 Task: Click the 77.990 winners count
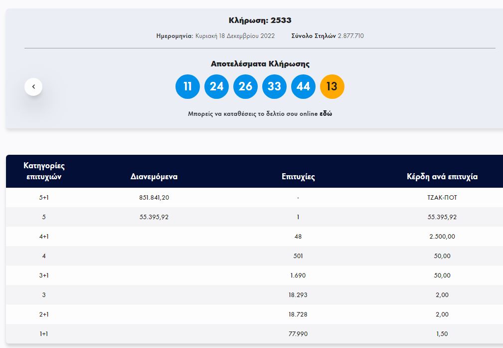(x=298, y=334)
